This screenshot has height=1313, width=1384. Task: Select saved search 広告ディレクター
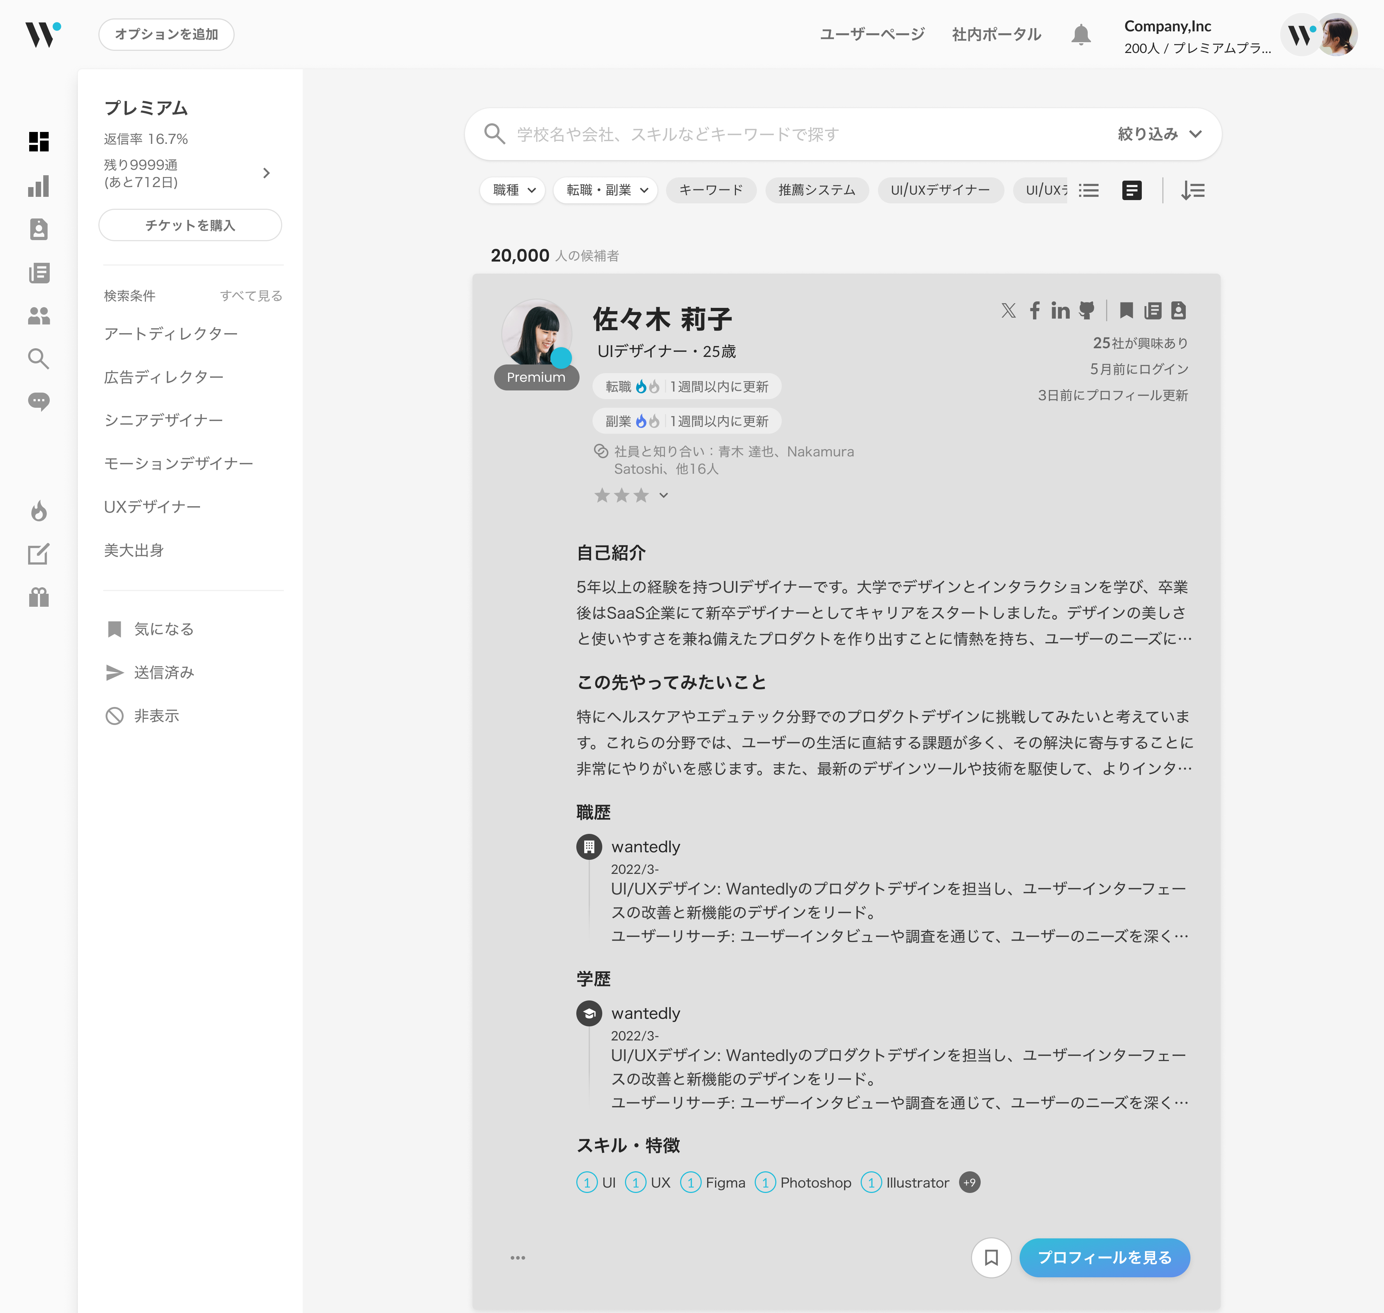(164, 377)
